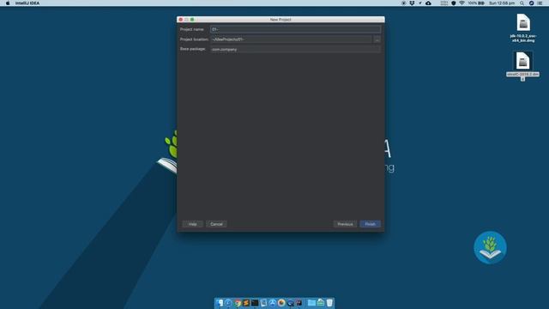Click the shield icon in menu bar
The image size is (549, 309).
click(x=454, y=3)
